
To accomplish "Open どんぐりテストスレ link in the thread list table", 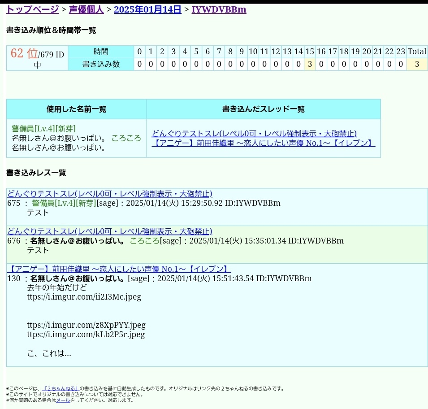I will pyautogui.click(x=254, y=134).
